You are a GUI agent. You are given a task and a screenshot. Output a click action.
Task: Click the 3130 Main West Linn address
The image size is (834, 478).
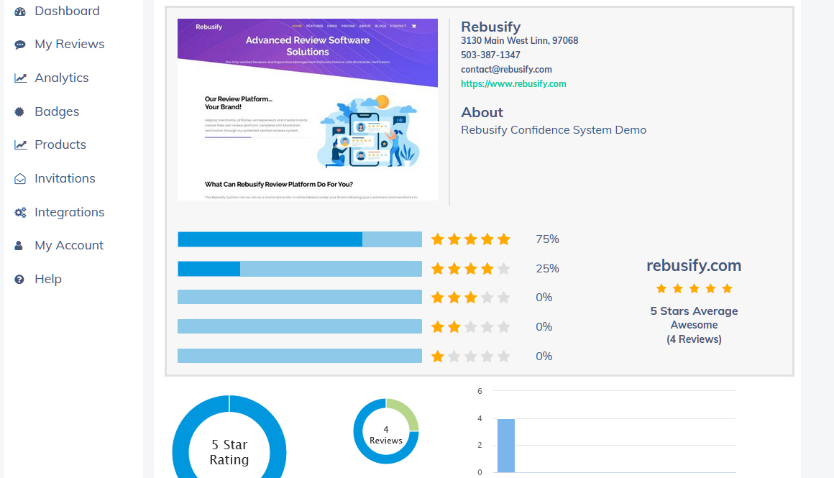pyautogui.click(x=519, y=40)
